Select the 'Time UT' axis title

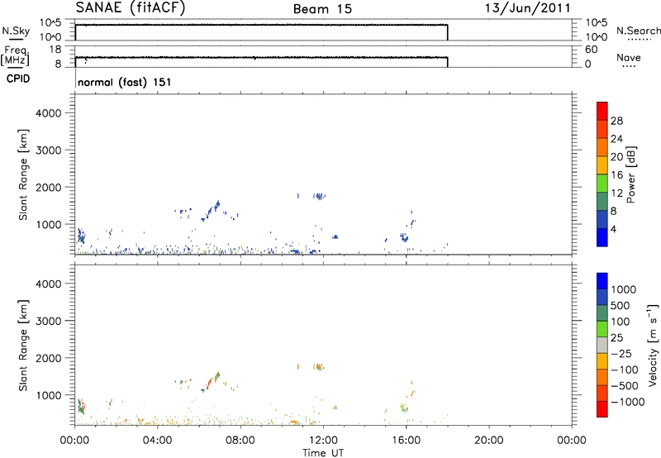(323, 453)
